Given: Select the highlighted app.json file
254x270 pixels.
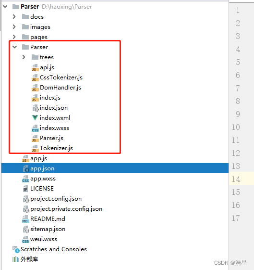Looking at the screenshot, I should pos(115,168).
